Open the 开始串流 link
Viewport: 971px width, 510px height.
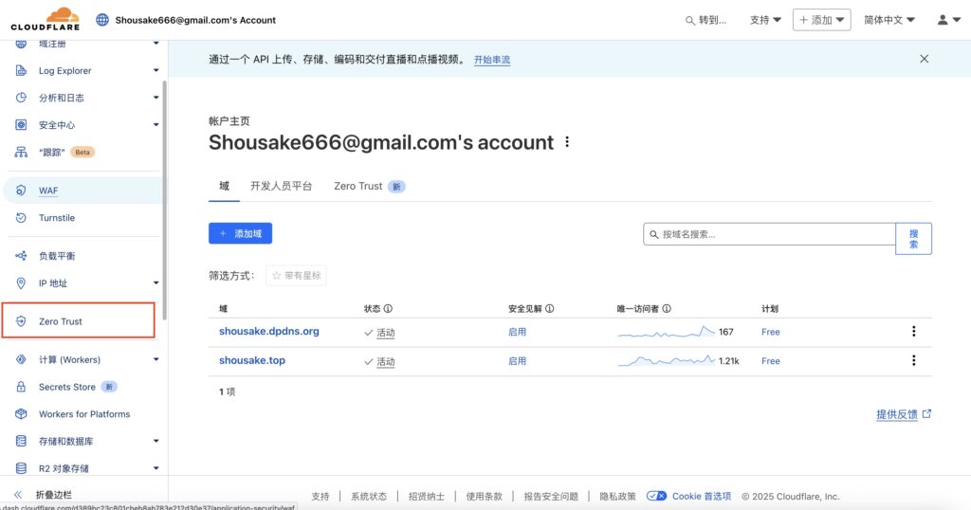(x=492, y=60)
